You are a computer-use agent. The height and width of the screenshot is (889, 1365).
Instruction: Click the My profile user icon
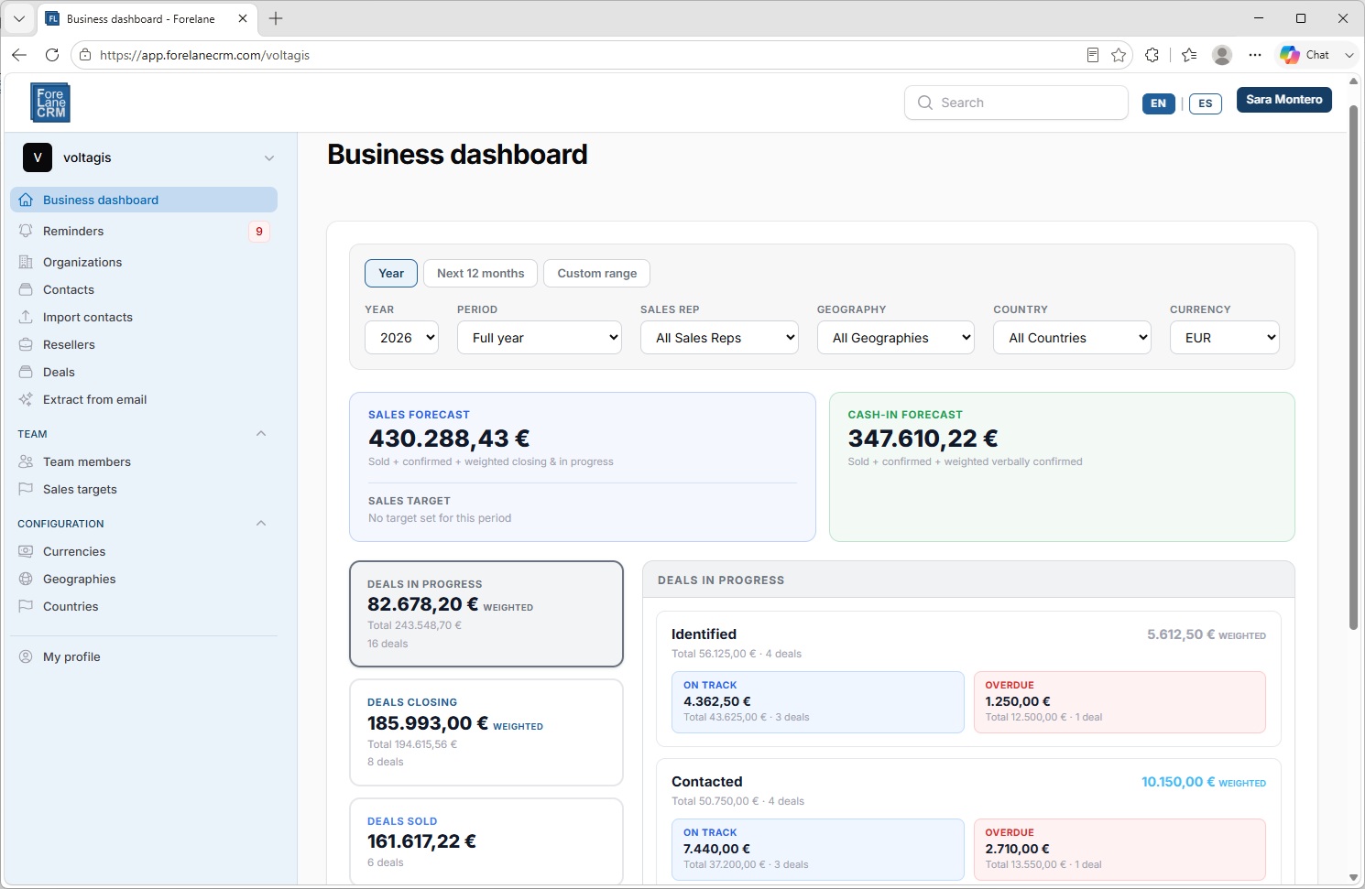26,656
